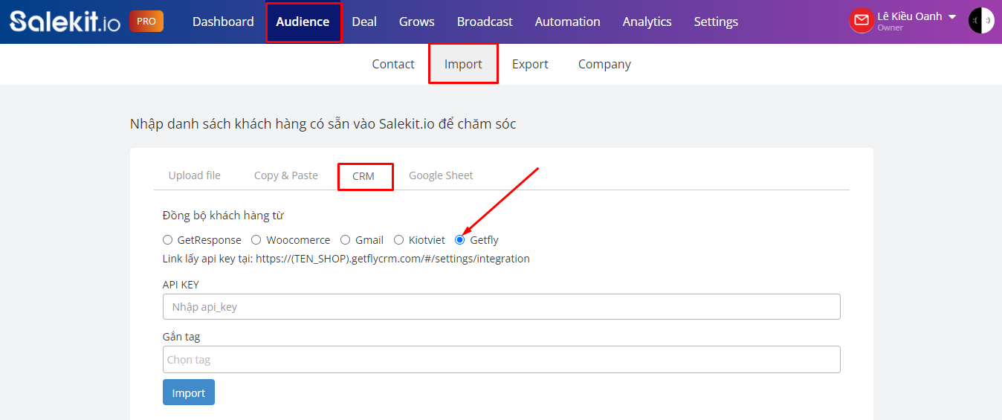The image size is (1002, 420).
Task: Open the Analytics menu
Action: coord(647,22)
